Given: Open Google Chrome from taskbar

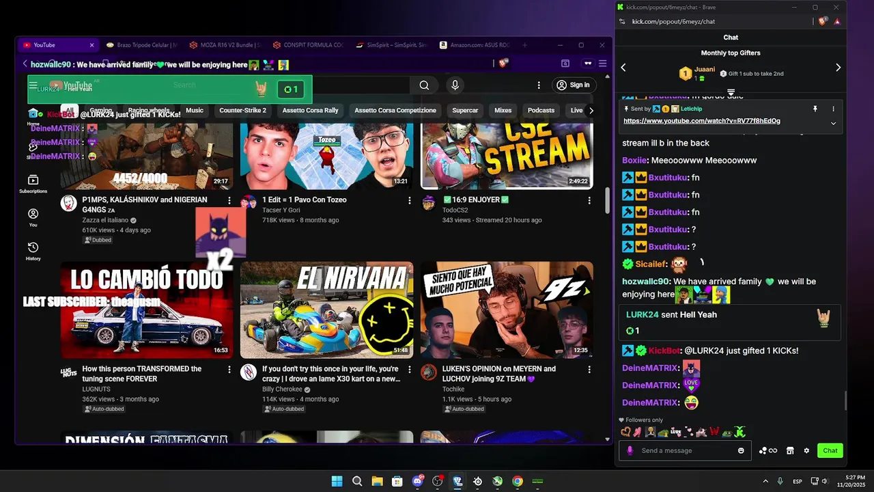Looking at the screenshot, I should coord(518,481).
